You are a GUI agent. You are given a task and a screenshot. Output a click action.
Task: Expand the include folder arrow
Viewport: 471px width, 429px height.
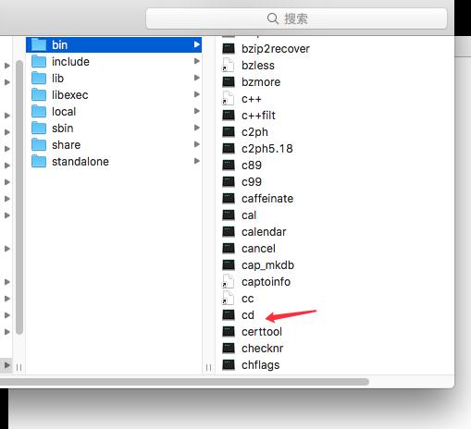pos(197,61)
